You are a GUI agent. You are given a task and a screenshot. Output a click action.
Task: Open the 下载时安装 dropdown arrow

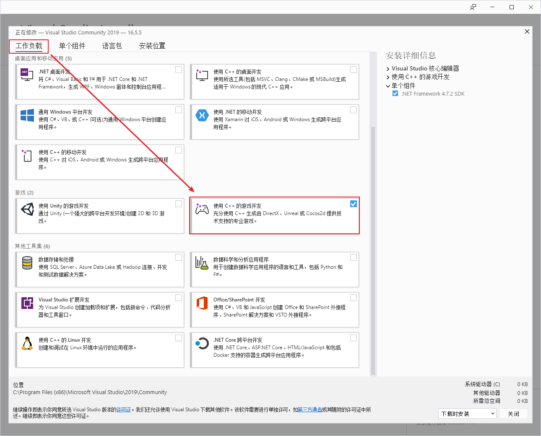pyautogui.click(x=493, y=414)
